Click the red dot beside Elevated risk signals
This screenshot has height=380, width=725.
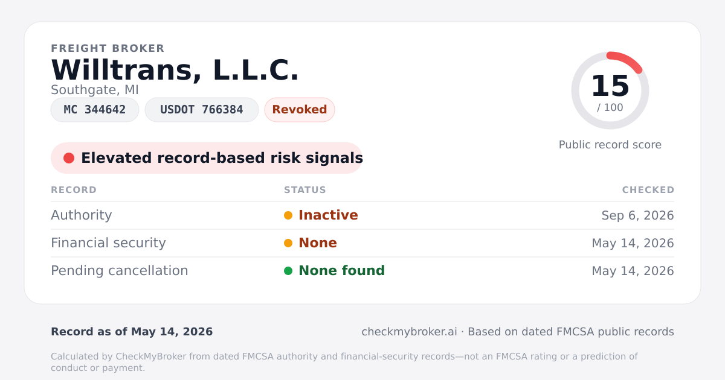pos(69,158)
